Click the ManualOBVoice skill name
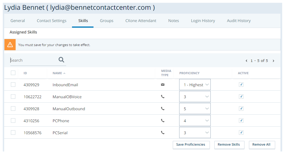Viewport: 283px width, 154px height. 67,97
